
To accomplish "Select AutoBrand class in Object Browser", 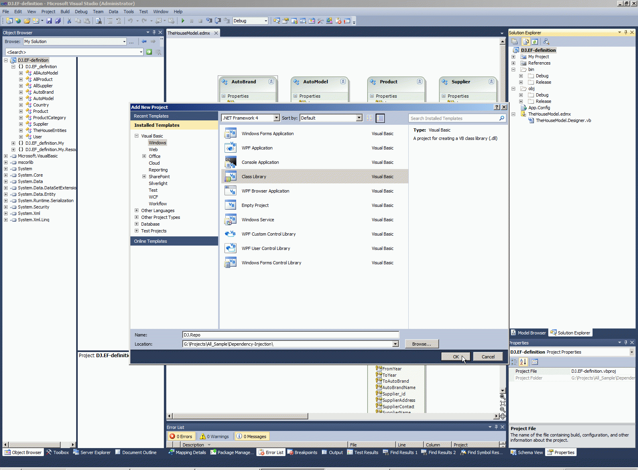I will coord(43,92).
